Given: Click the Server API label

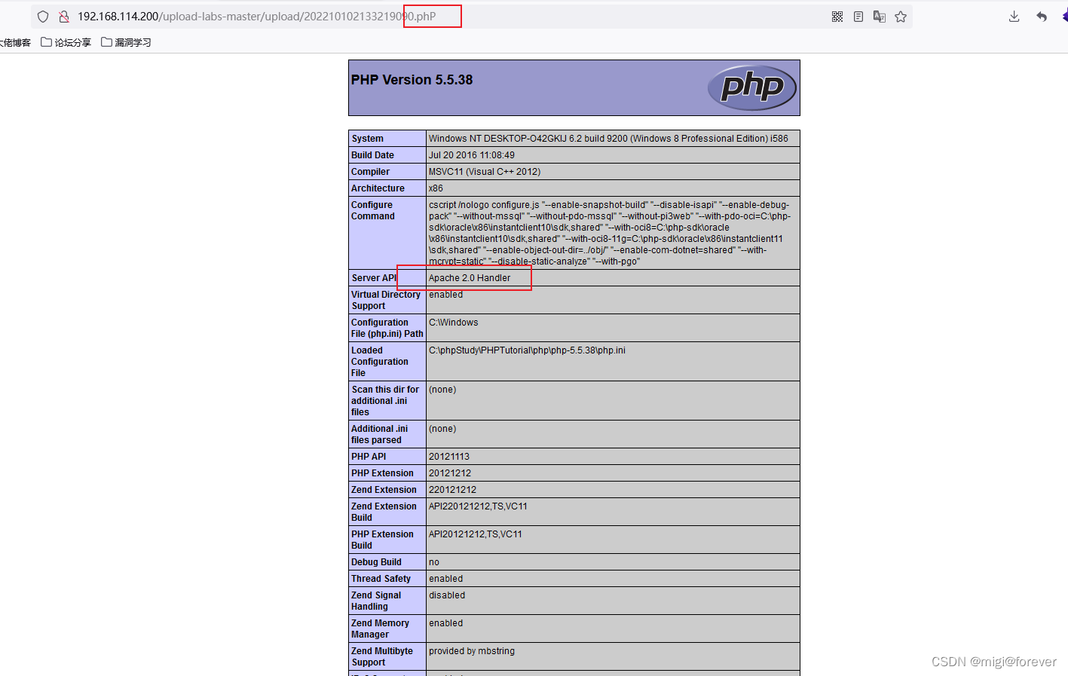Looking at the screenshot, I should (x=374, y=278).
